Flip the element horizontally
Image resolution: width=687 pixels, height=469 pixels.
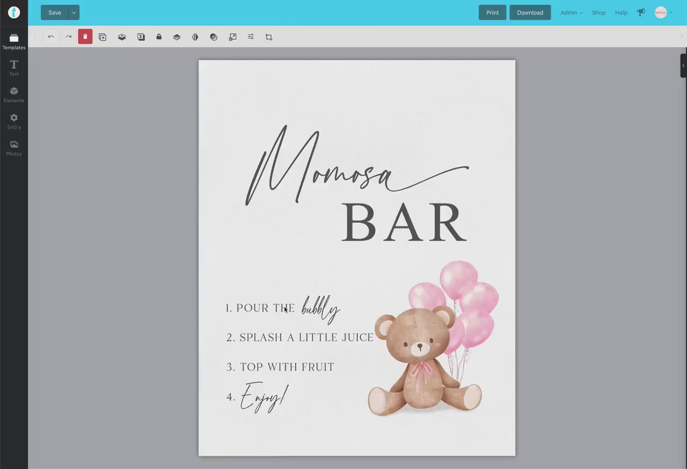195,37
